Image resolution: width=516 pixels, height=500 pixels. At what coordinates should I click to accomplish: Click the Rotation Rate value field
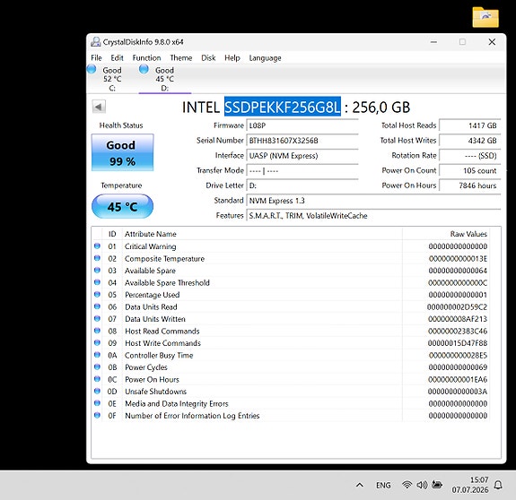click(470, 156)
